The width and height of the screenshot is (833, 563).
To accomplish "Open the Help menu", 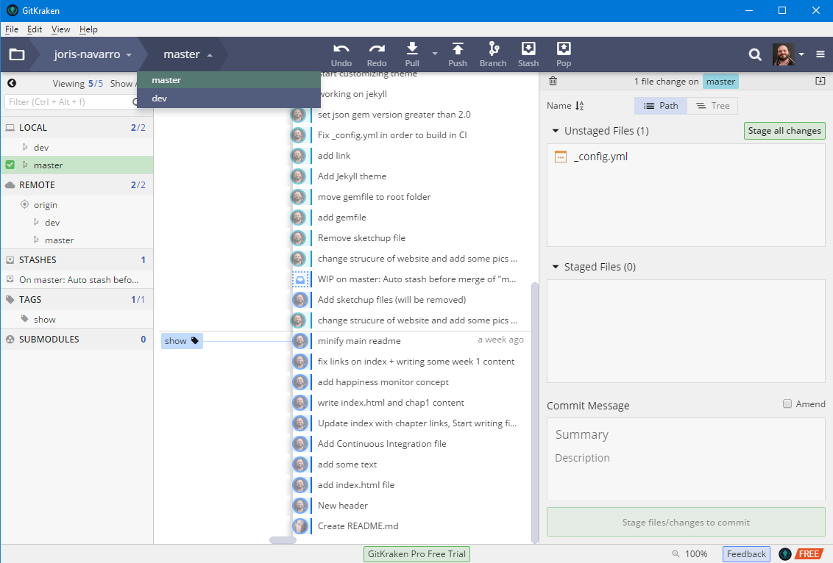I will (89, 29).
